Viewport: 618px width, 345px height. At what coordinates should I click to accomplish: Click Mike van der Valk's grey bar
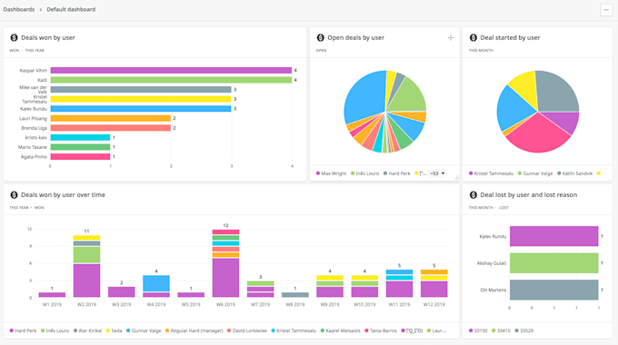[x=141, y=90]
